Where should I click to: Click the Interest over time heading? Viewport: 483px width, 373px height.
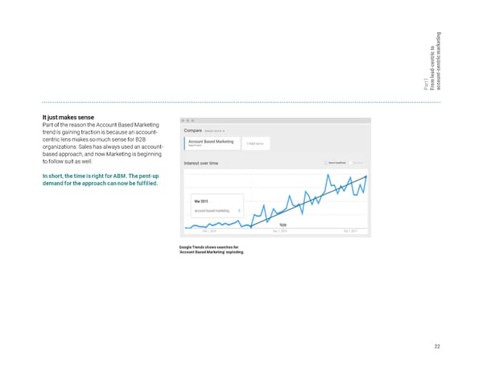[x=206, y=163]
